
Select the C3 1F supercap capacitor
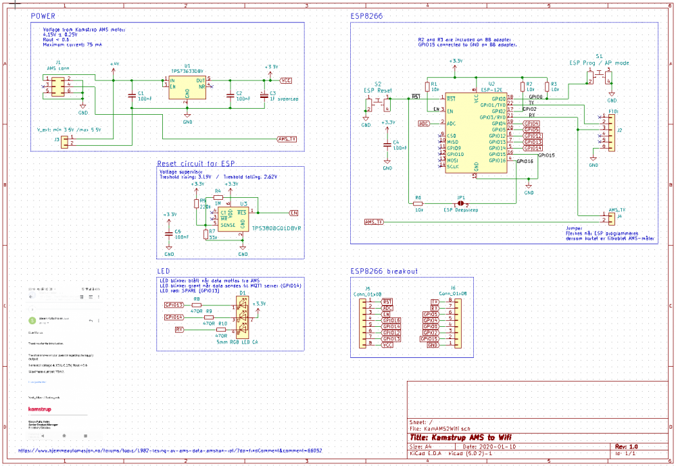pyautogui.click(x=263, y=96)
